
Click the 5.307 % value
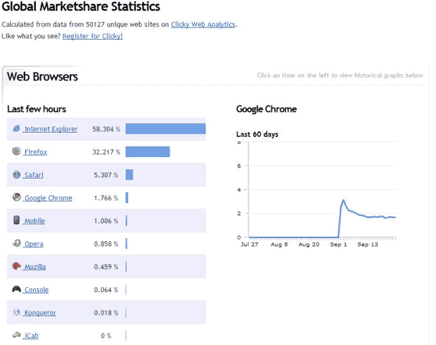106,175
